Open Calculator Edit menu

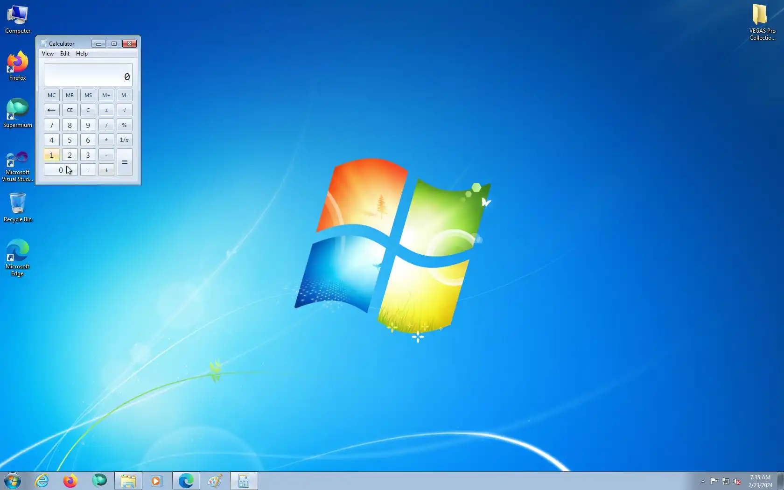pos(65,54)
